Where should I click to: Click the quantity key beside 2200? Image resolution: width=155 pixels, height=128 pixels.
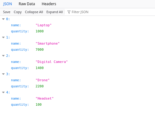point(20,86)
